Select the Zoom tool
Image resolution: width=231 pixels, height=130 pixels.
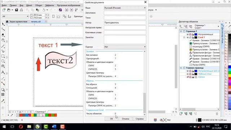(x=3, y=40)
